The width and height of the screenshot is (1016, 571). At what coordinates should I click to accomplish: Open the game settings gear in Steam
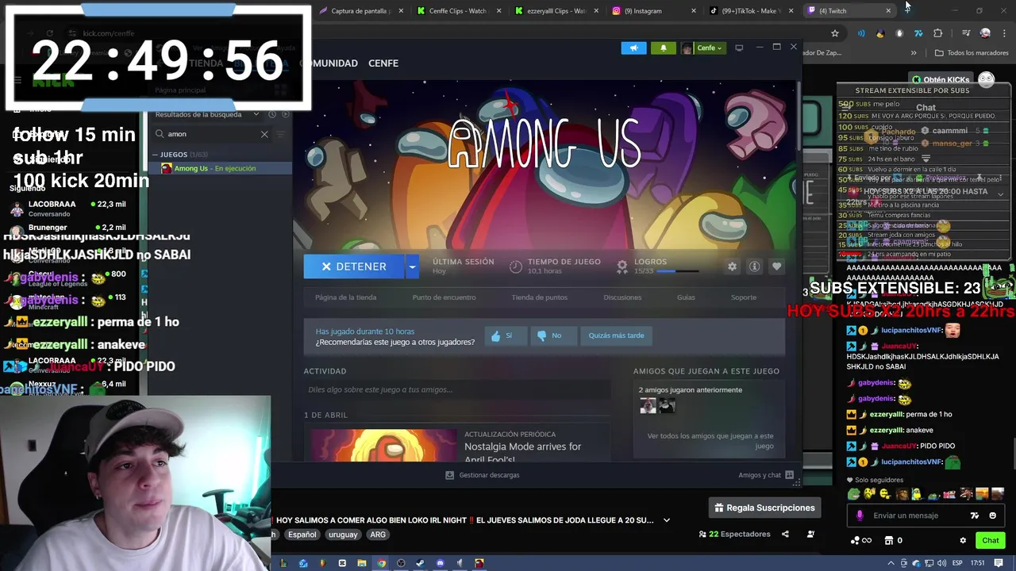pyautogui.click(x=732, y=266)
